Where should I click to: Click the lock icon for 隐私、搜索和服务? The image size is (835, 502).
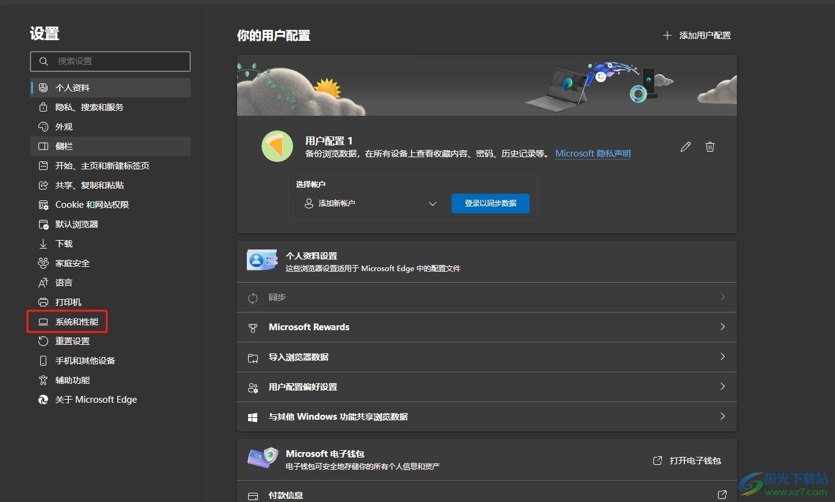43,107
